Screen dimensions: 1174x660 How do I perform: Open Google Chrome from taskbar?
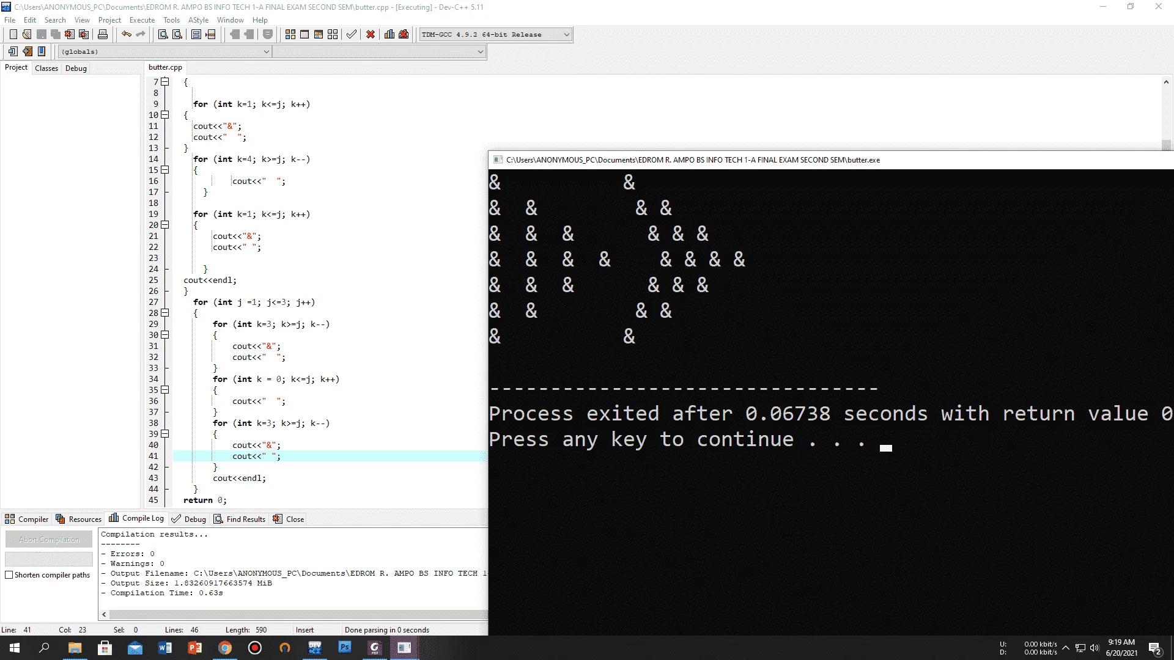pyautogui.click(x=225, y=648)
